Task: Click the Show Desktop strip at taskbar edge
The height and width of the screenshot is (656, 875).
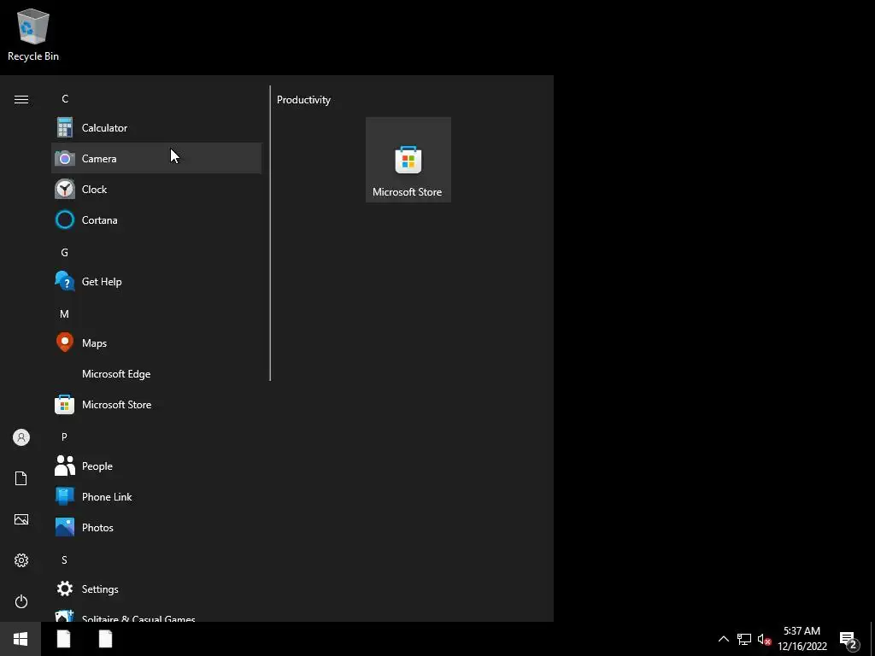Action: tap(872, 639)
